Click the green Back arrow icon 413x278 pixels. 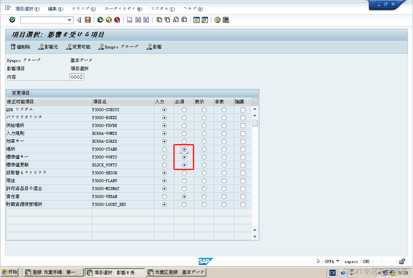(x=100, y=20)
